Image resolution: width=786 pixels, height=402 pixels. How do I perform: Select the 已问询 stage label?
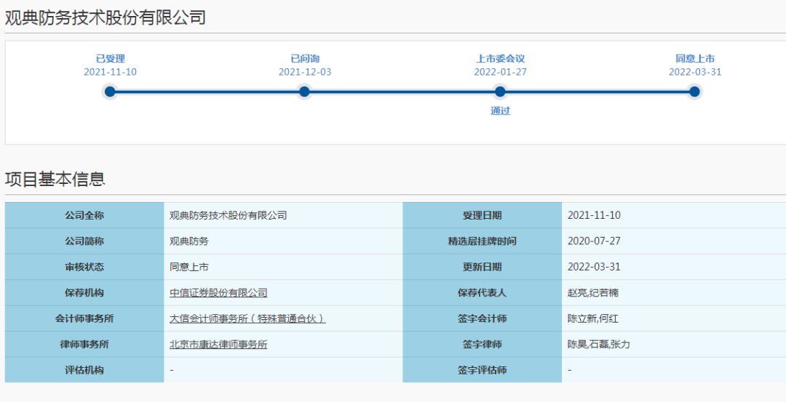click(304, 59)
